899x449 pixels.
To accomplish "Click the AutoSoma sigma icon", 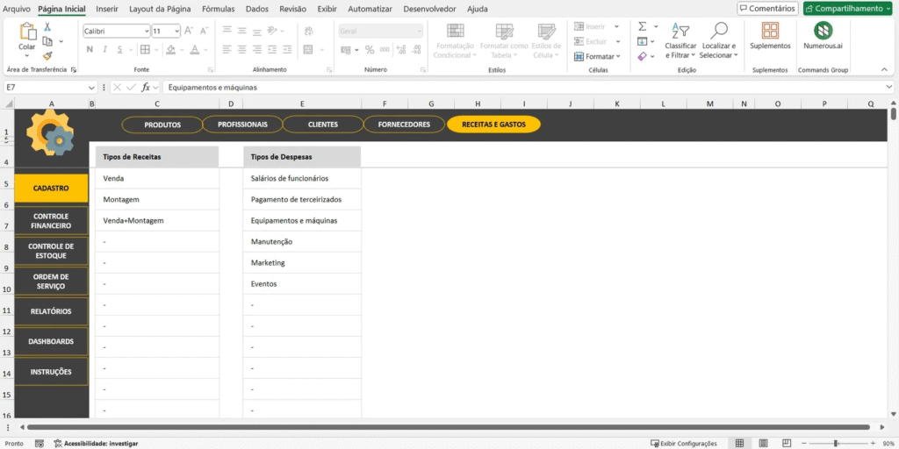I will click(x=642, y=27).
